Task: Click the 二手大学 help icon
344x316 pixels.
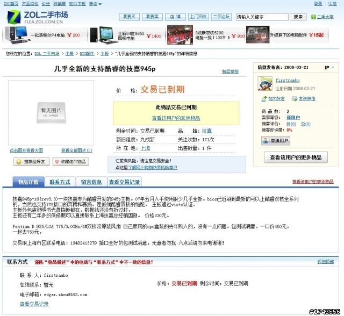Action: point(313,17)
